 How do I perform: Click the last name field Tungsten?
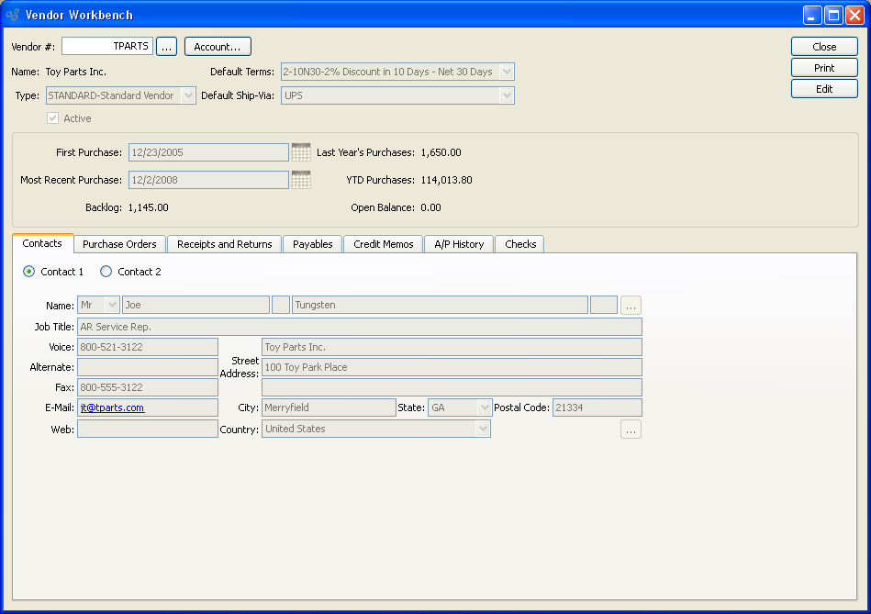pos(440,305)
